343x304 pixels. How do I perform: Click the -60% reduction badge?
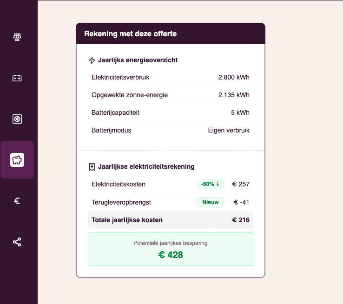(210, 184)
